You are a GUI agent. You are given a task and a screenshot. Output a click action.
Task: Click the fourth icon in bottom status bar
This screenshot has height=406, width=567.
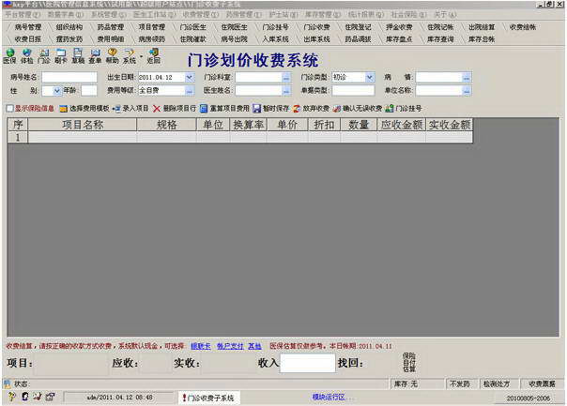point(50,397)
